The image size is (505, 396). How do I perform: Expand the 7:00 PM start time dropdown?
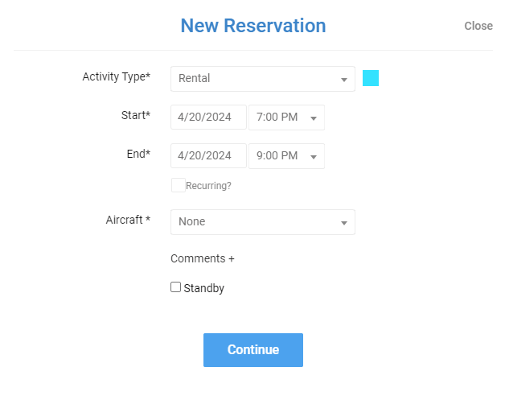[286, 118]
